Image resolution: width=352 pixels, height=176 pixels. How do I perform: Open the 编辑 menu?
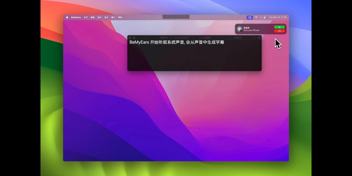click(x=93, y=17)
